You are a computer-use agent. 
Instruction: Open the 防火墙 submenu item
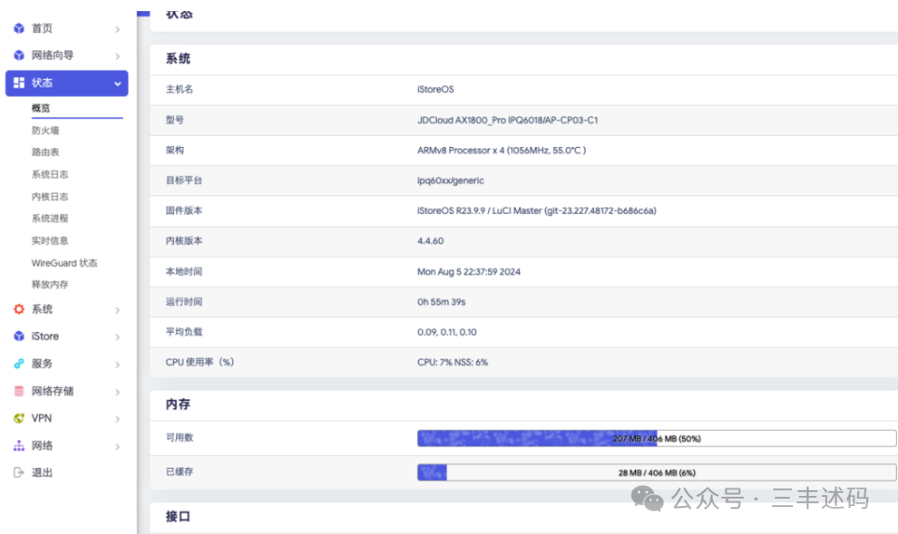tap(46, 130)
